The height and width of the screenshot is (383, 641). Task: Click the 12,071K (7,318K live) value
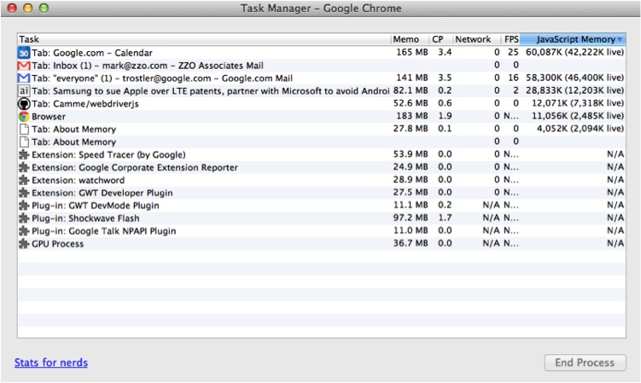[578, 103]
